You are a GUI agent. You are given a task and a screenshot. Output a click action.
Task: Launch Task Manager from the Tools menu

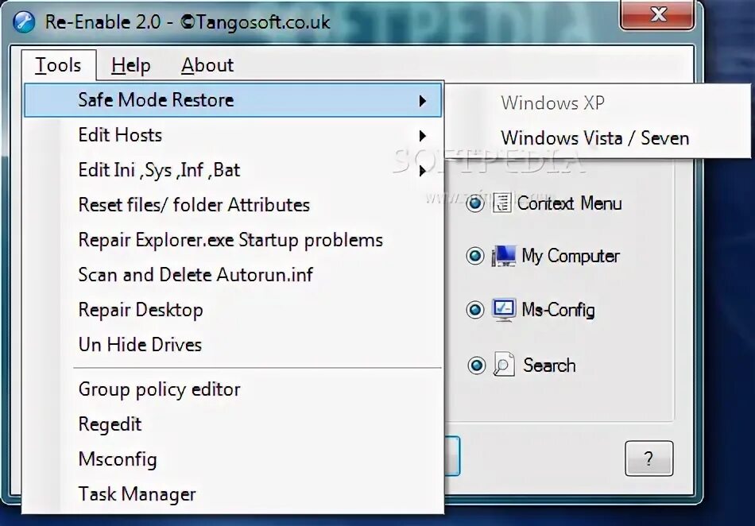233,493
